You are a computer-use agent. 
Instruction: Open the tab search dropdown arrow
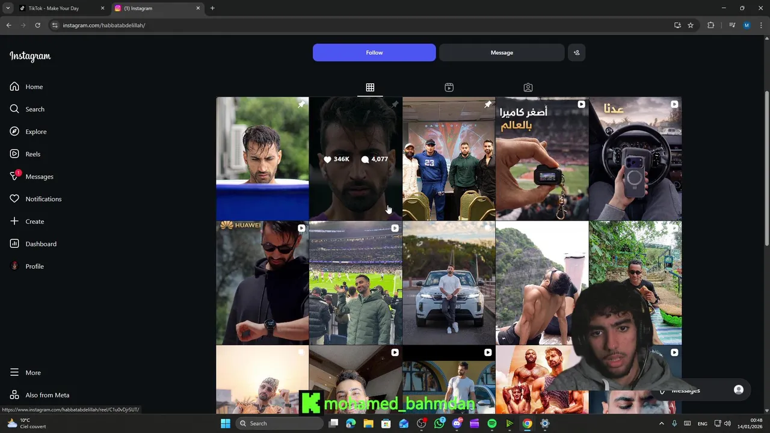click(x=7, y=8)
